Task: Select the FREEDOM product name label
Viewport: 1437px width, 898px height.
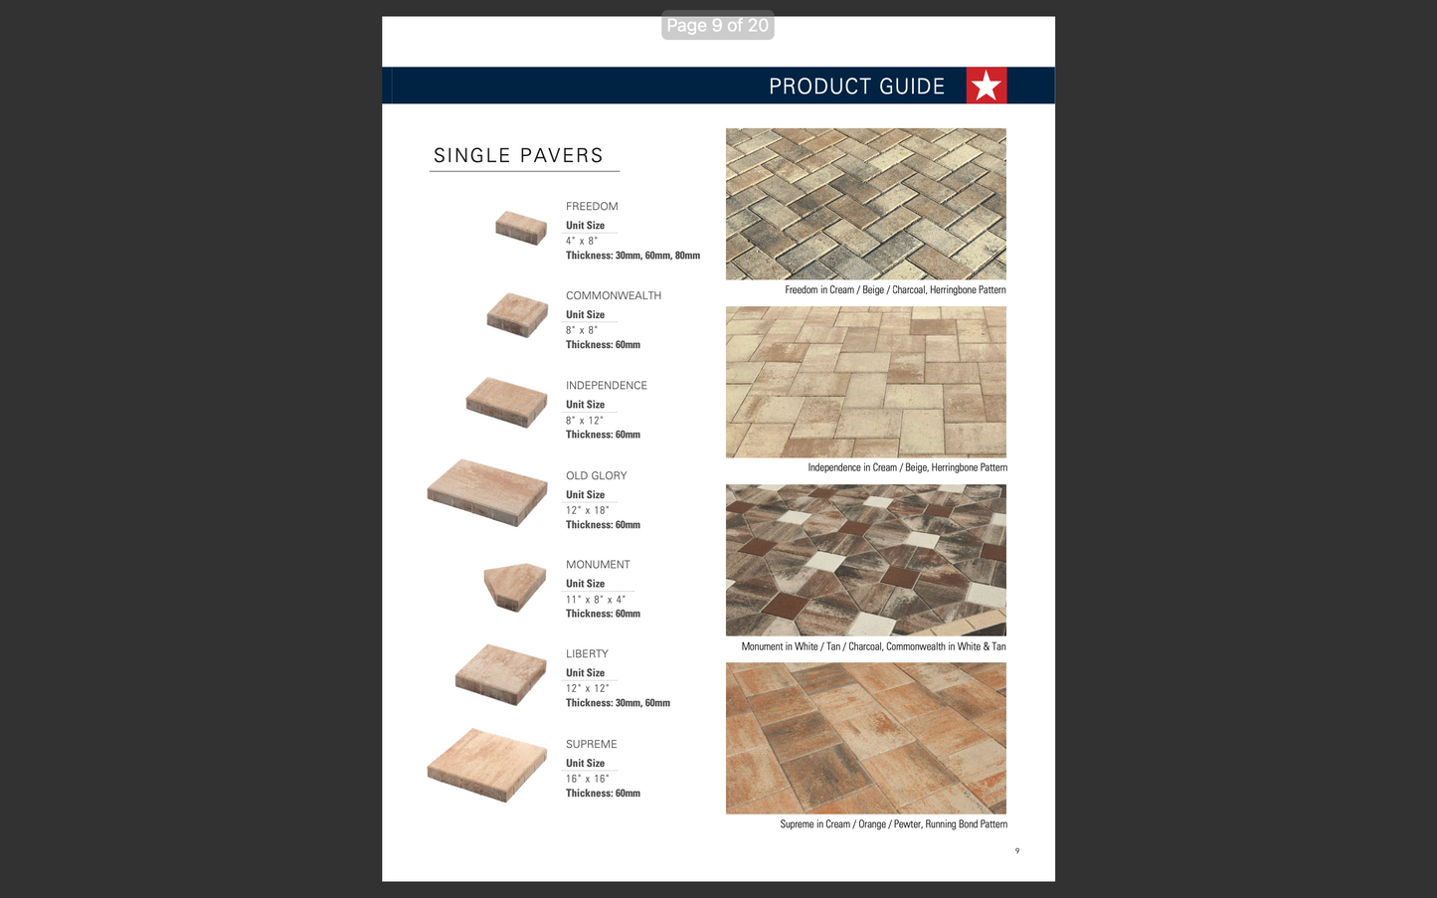Action: (592, 206)
